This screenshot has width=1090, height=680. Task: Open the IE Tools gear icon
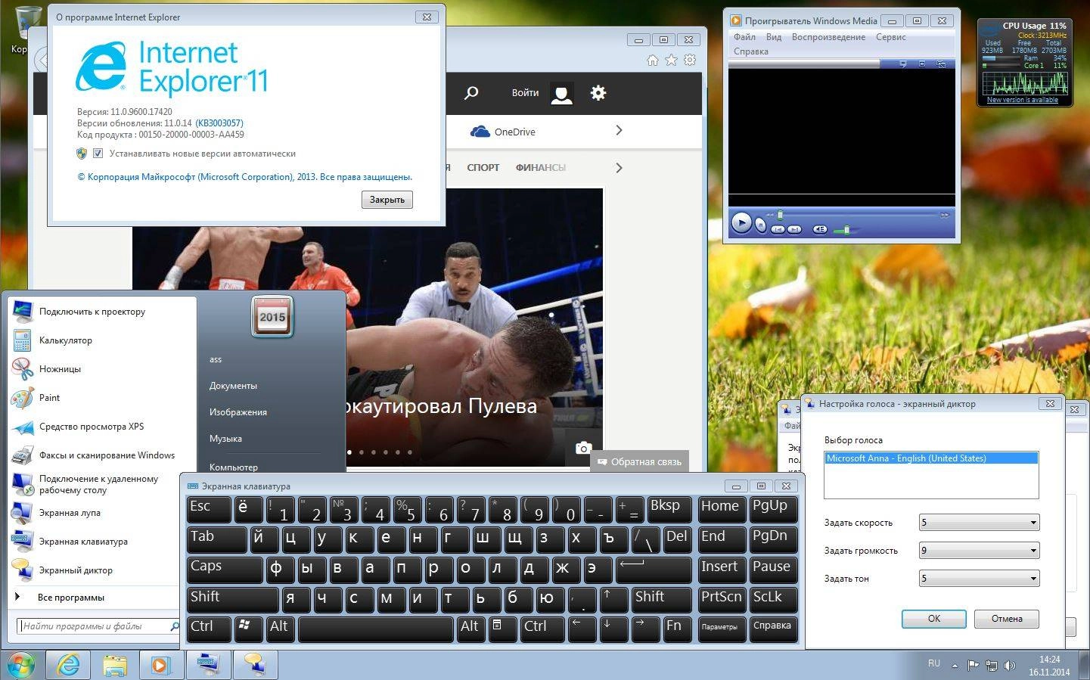coord(690,61)
